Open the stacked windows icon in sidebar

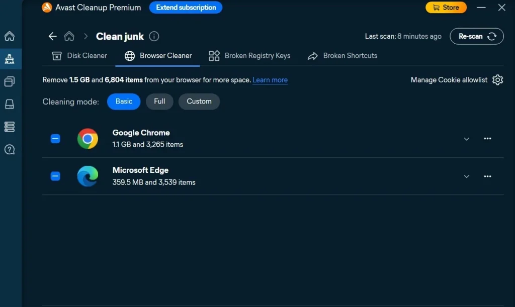point(10,81)
